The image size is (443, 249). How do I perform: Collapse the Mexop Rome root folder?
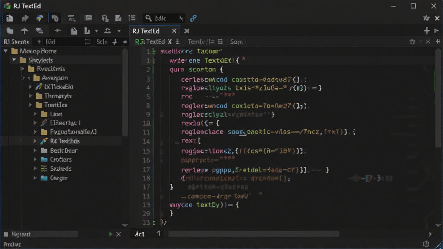click(x=6, y=51)
